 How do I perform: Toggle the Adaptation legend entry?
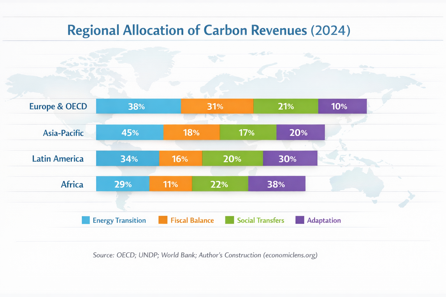click(324, 220)
